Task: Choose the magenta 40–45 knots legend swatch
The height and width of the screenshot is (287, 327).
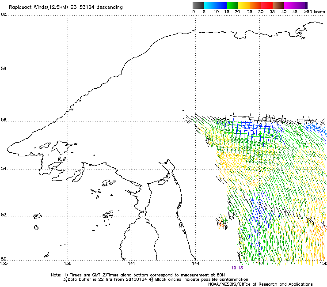Action: click(x=290, y=5)
